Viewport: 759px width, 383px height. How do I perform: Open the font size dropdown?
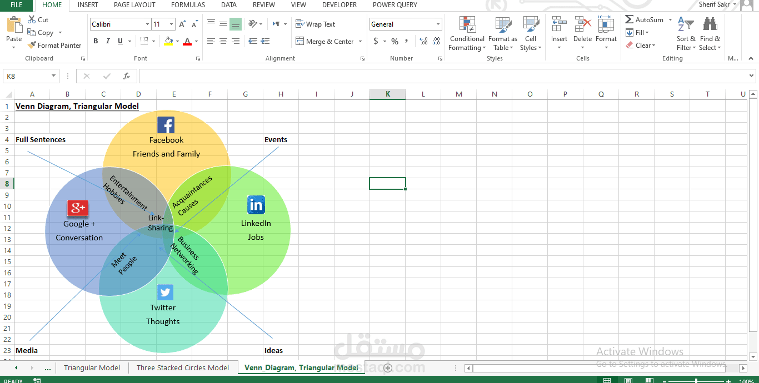[172, 24]
